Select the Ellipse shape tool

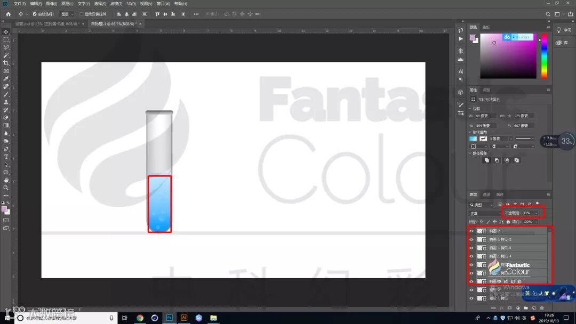click(6, 173)
